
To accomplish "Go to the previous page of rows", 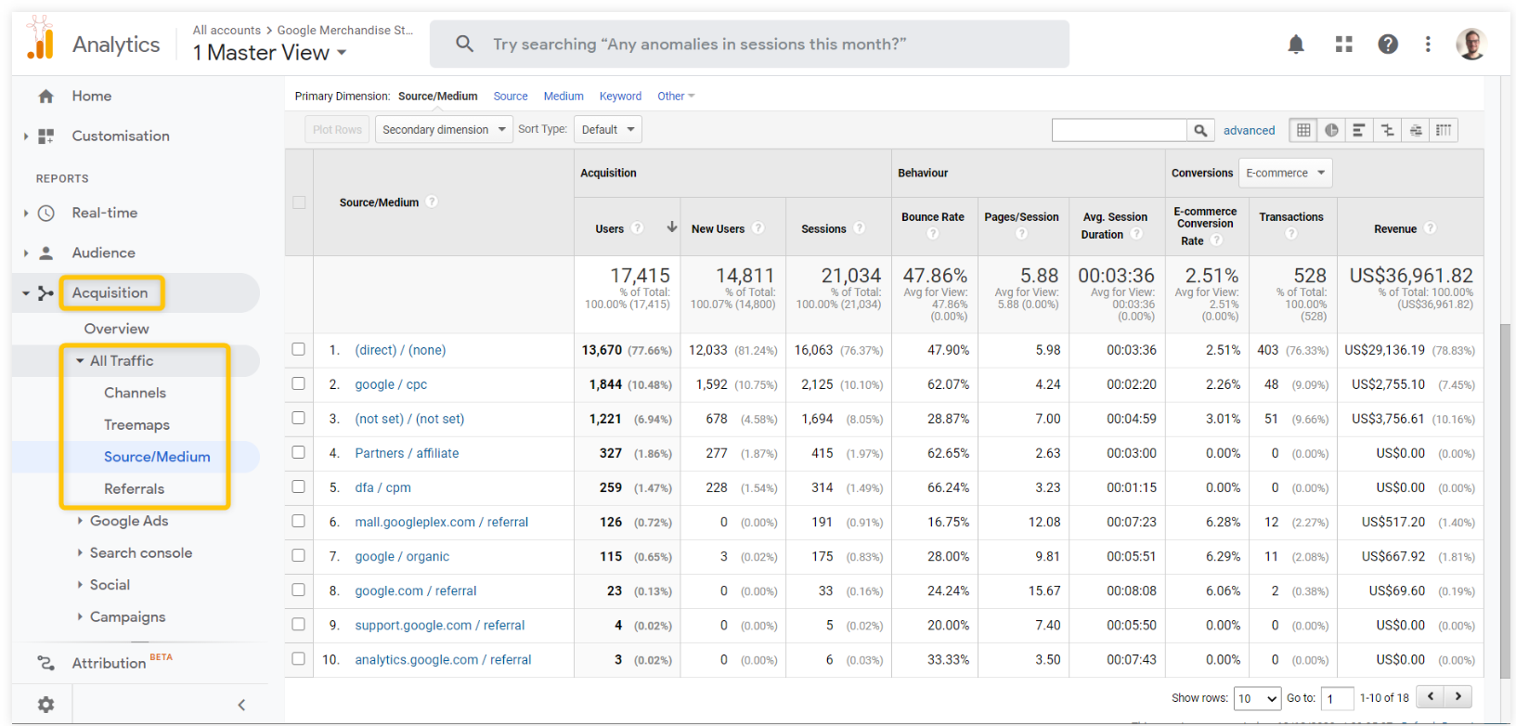I will 1432,696.
